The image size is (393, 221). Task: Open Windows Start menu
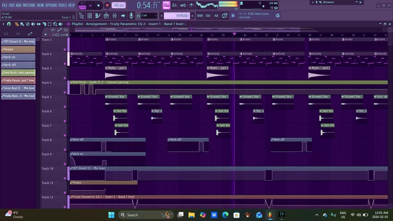[x=111, y=215]
